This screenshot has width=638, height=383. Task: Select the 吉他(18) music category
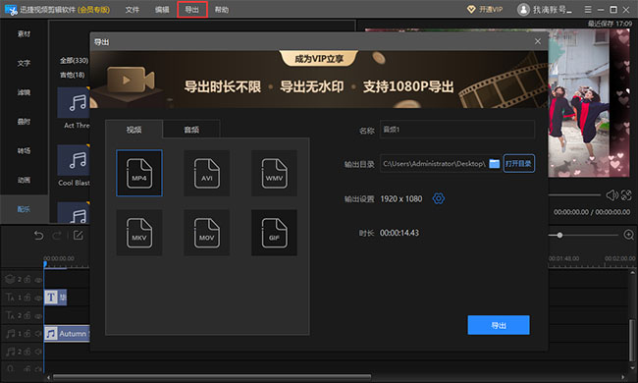(73, 75)
